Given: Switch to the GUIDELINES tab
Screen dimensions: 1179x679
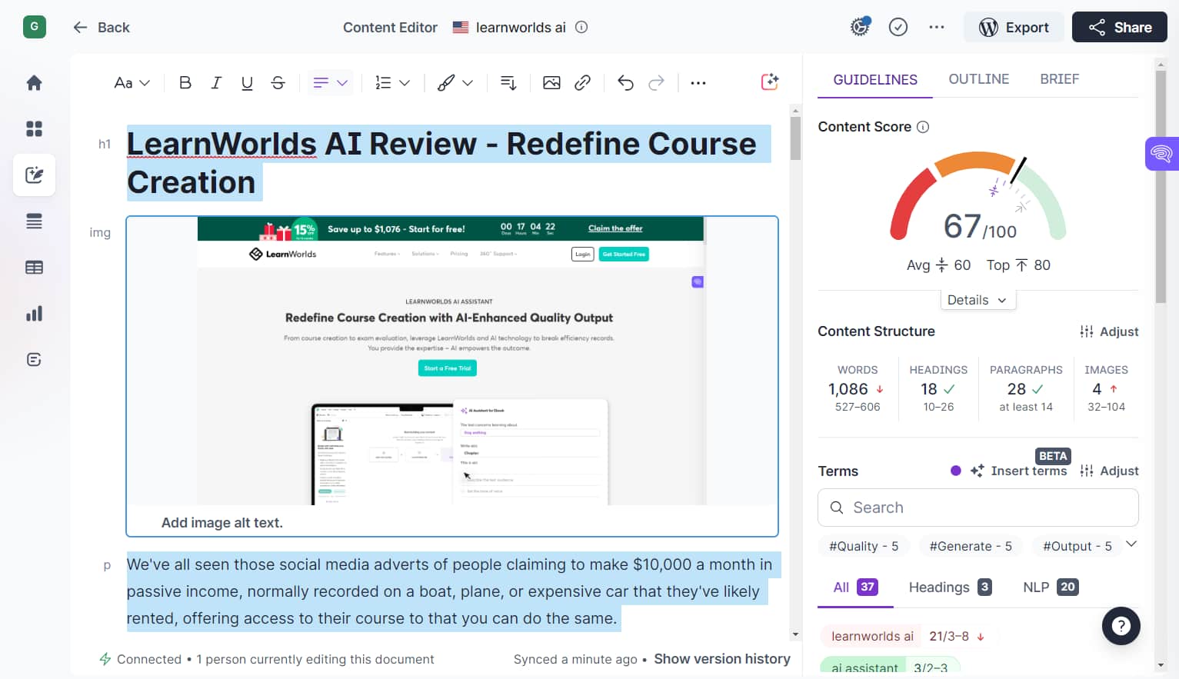Looking at the screenshot, I should coord(875,79).
